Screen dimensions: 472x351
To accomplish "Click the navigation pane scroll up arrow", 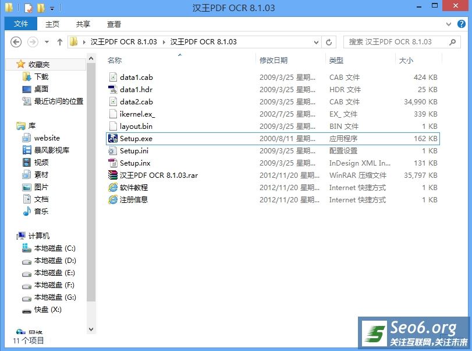I will coord(91,58).
